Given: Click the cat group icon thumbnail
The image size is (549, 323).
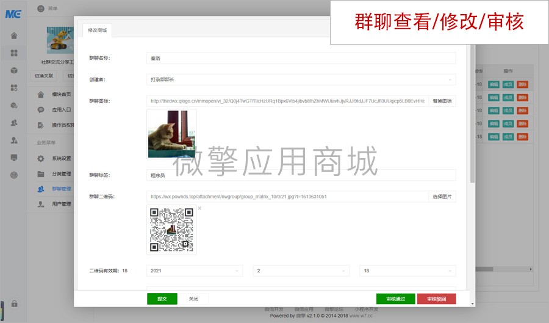Looking at the screenshot, I should coord(171,134).
